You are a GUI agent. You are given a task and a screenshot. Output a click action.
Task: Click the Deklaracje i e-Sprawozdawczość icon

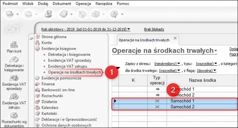pos(37,120)
